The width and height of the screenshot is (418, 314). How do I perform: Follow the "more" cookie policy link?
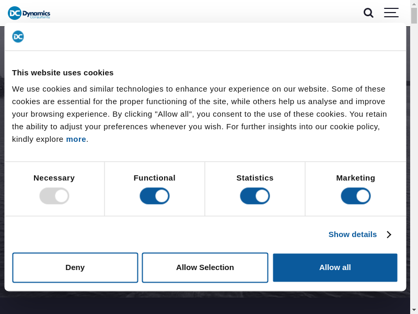[76, 139]
